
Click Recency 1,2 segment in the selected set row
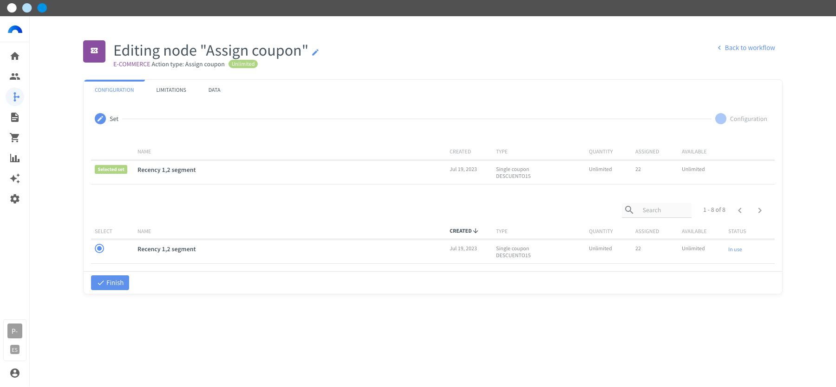167,170
